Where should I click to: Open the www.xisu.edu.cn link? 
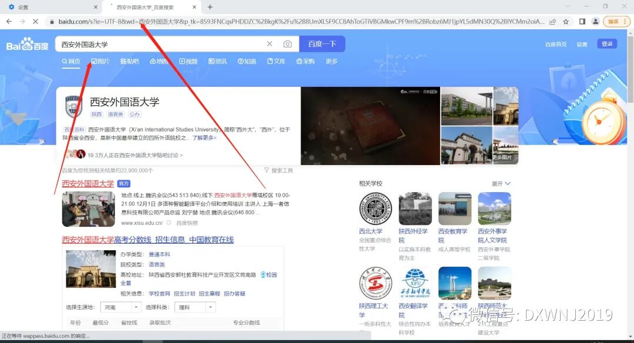pos(142,223)
